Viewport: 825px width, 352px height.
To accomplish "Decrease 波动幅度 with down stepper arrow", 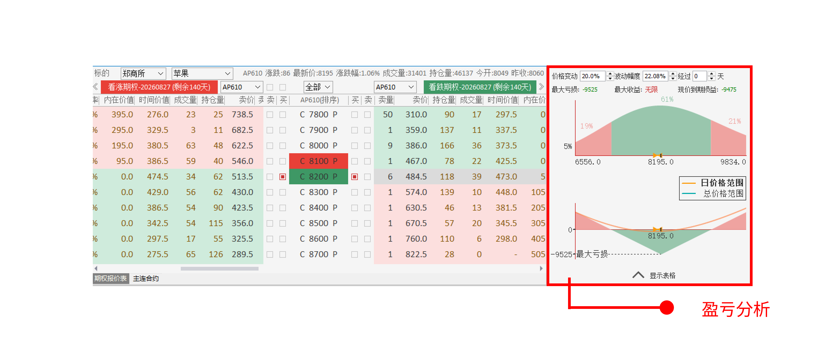I will click(x=673, y=78).
